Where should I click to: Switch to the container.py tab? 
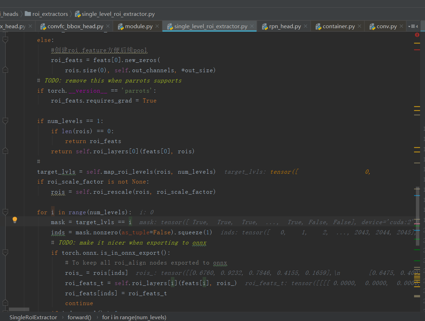(337, 26)
